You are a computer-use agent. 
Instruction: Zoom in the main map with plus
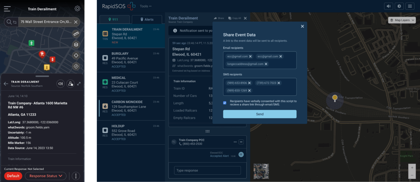point(412,168)
